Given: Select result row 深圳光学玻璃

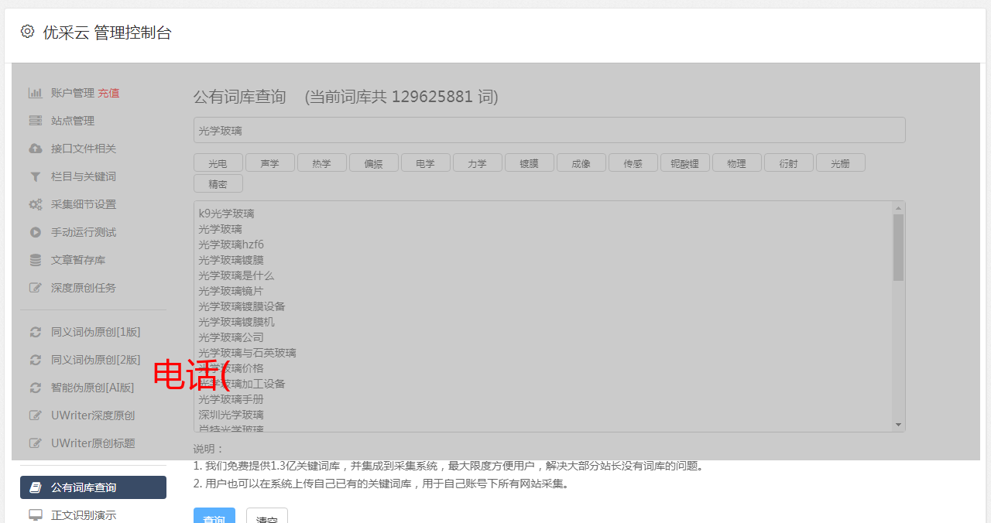Looking at the screenshot, I should (x=231, y=415).
